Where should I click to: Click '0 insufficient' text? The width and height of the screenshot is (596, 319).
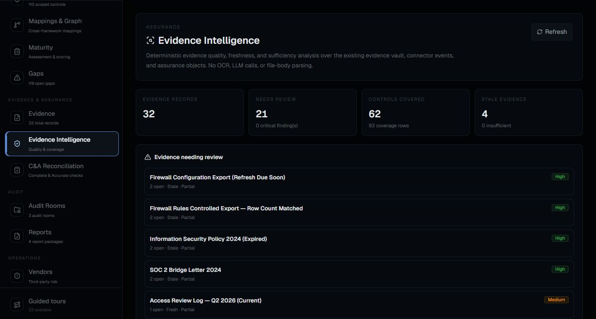(x=496, y=126)
